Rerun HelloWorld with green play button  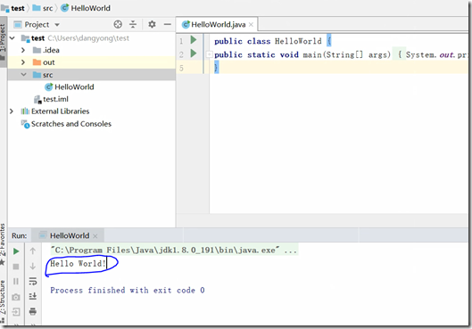tap(16, 251)
